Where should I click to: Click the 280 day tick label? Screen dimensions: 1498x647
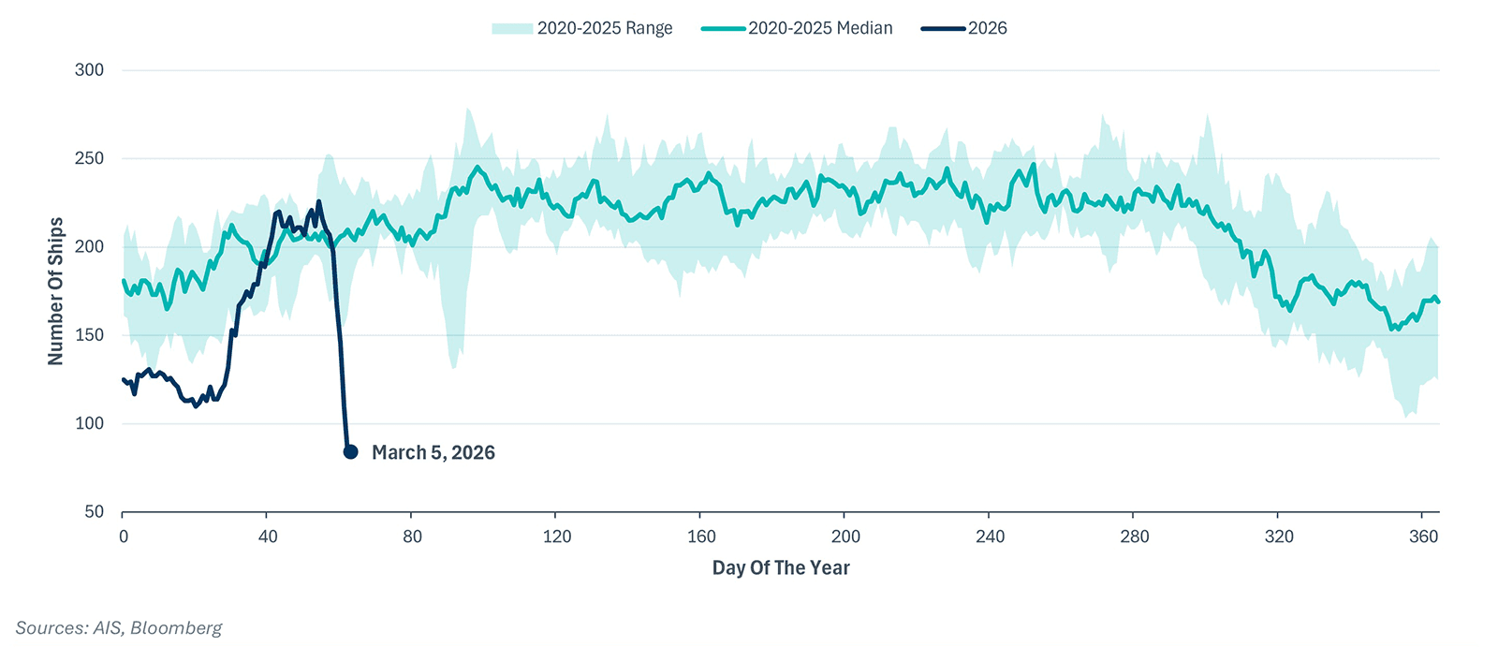[x=1135, y=537]
